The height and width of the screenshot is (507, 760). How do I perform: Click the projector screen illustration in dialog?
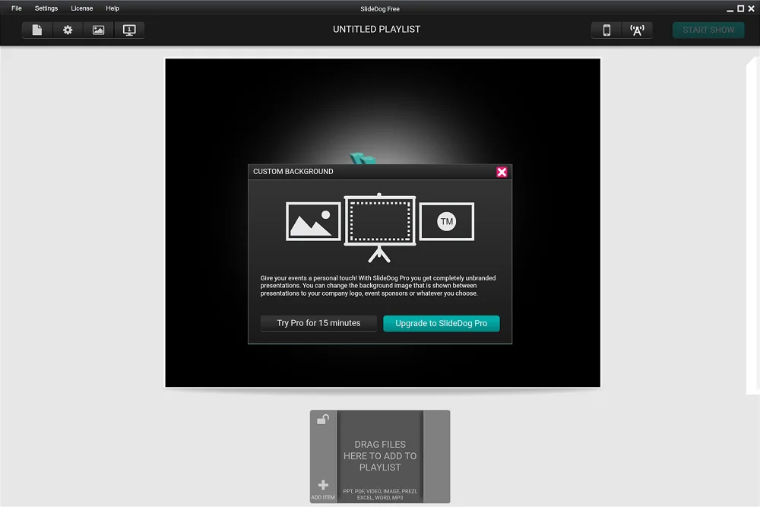(379, 228)
